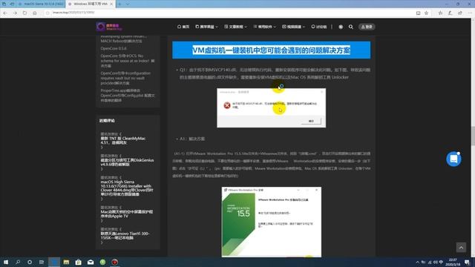This screenshot has width=475, height=267.
Task: Toggle reading view icon in address bar
Action: 418,13
